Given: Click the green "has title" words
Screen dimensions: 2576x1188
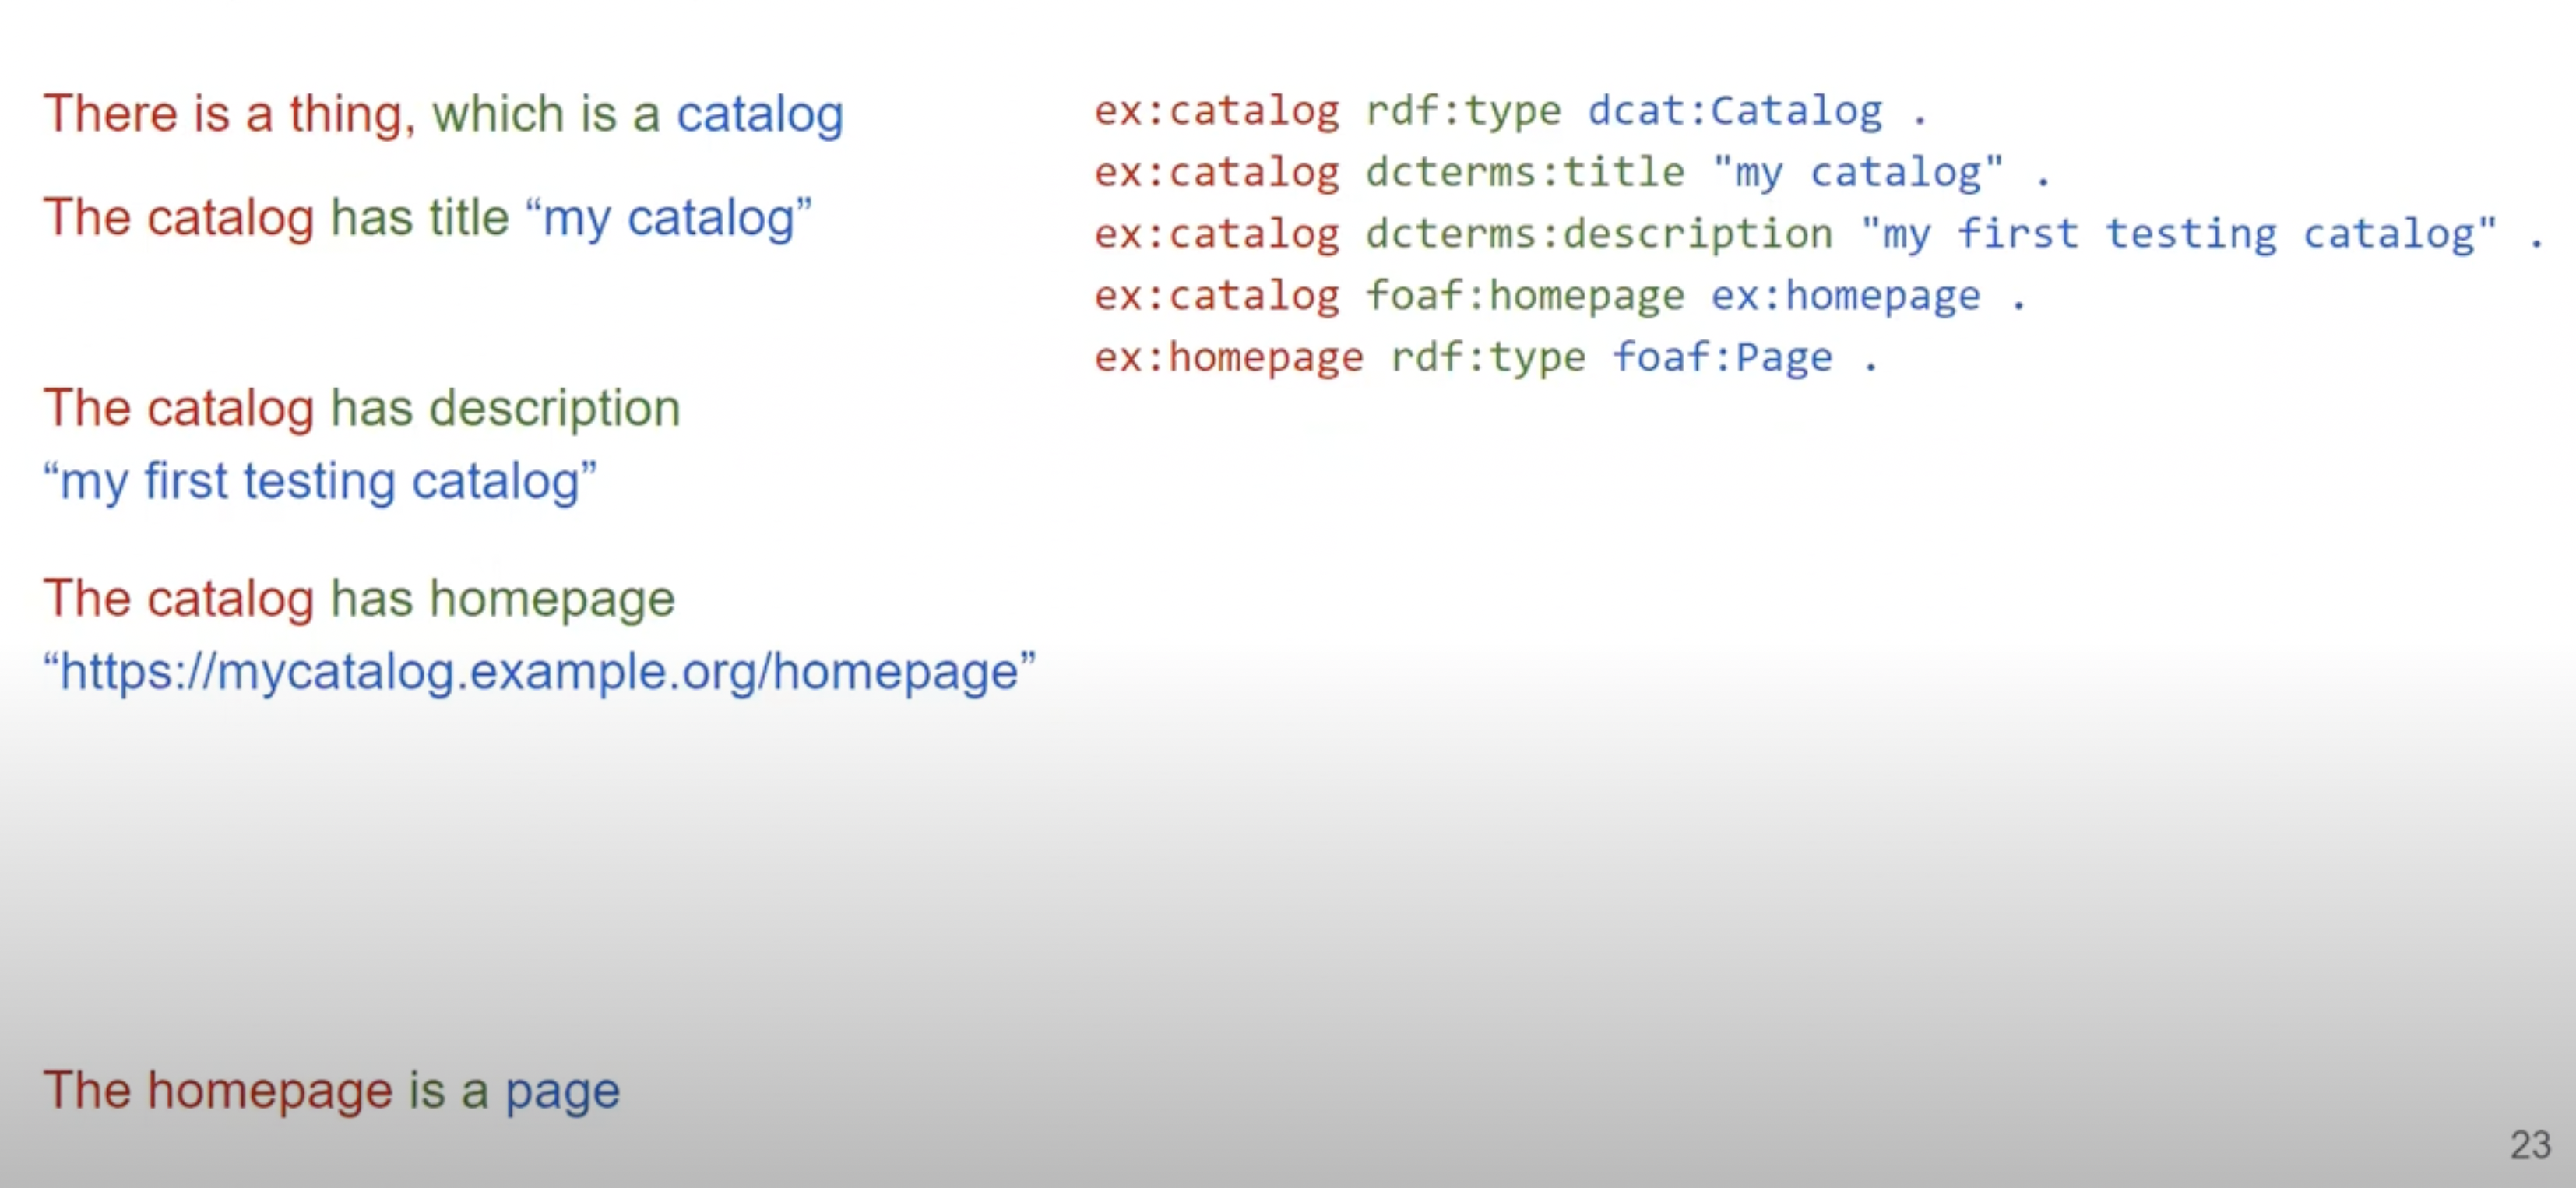Looking at the screenshot, I should tap(420, 218).
